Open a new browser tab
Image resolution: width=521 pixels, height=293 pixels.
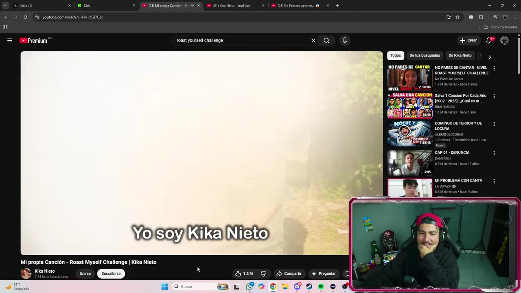point(337,6)
